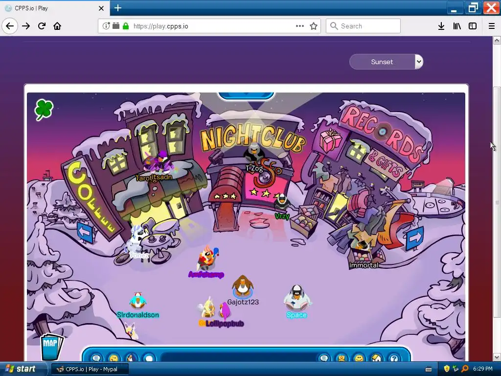Click the send chat bubble icon
Image resolution: width=501 pixels, height=376 pixels.
click(324, 358)
